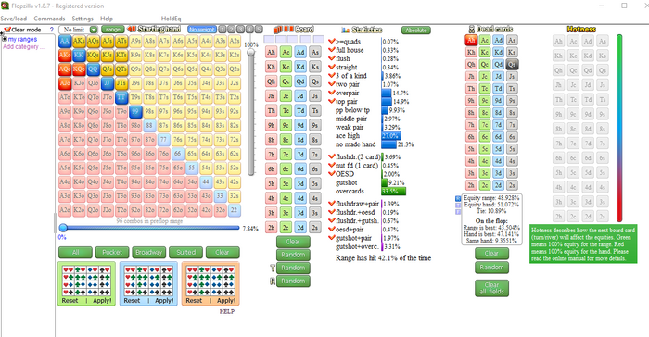Click the No weight button
The image size is (649, 337).
tap(202, 30)
